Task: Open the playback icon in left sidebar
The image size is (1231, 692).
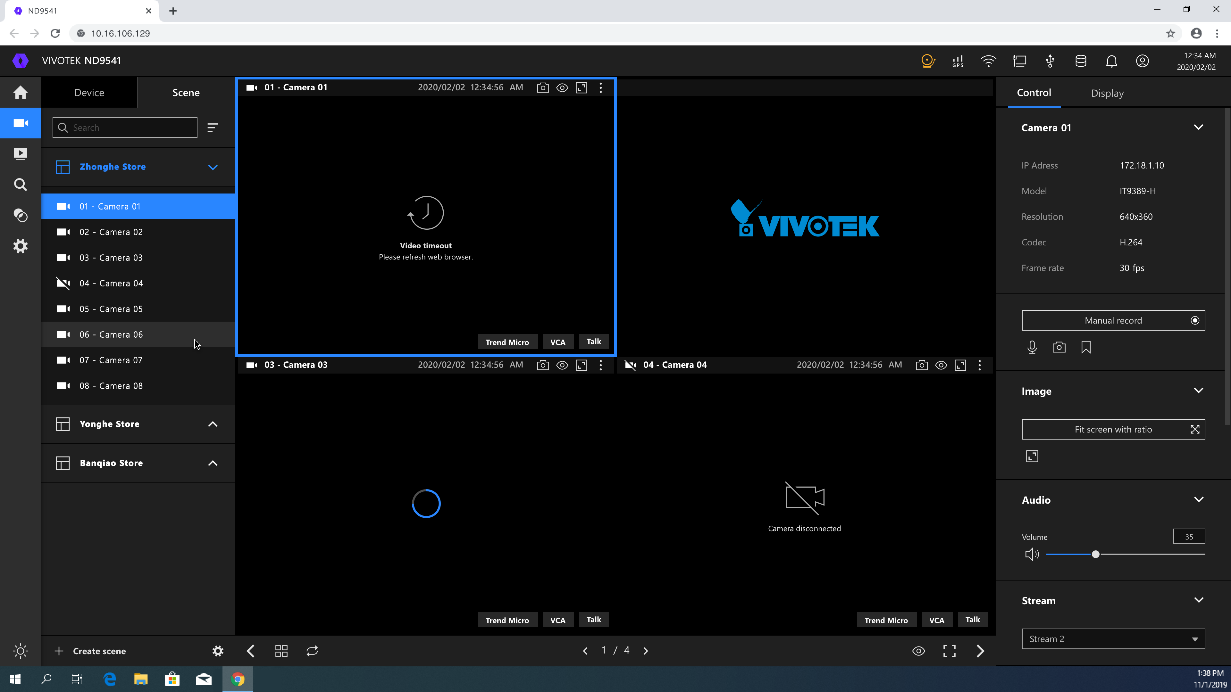Action: pyautogui.click(x=20, y=154)
